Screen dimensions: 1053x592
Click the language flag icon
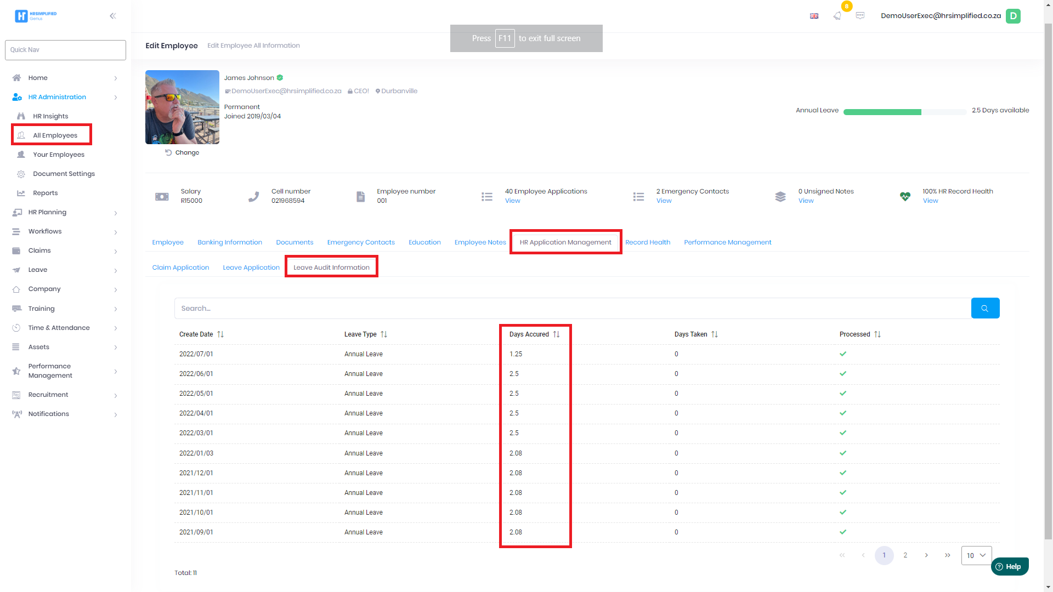(814, 16)
